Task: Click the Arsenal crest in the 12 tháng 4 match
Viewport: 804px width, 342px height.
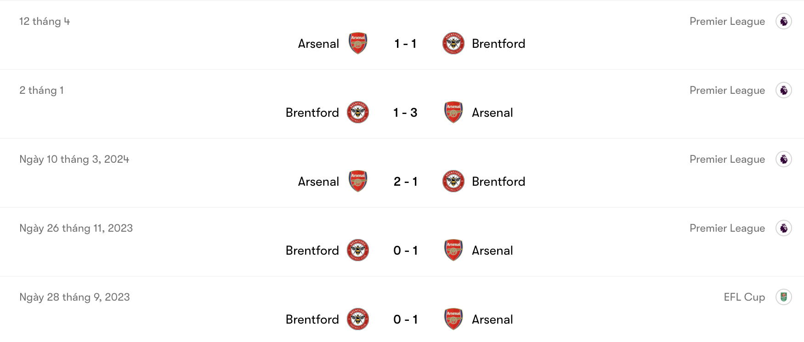Action: [357, 43]
